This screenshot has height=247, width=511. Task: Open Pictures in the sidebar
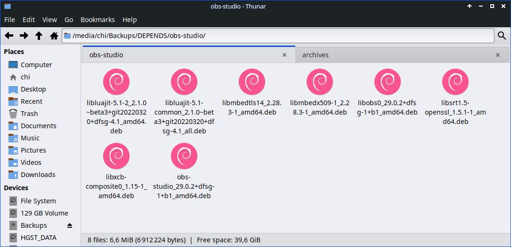[x=41, y=150]
